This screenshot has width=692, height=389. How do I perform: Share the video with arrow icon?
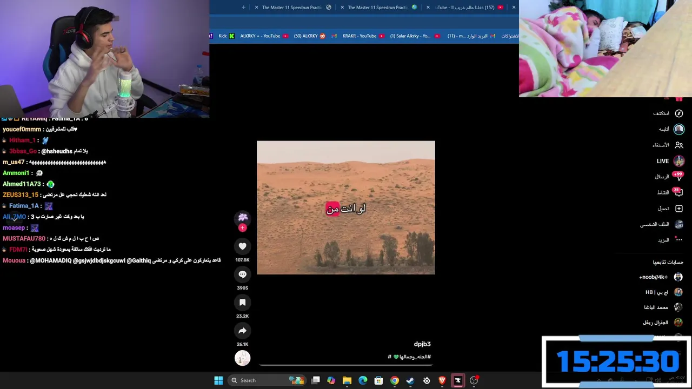(x=242, y=331)
